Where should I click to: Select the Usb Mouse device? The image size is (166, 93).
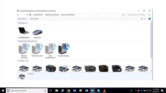(37, 34)
